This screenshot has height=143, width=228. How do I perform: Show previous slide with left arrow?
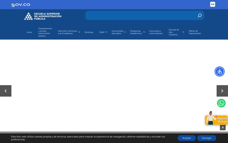click(x=6, y=91)
